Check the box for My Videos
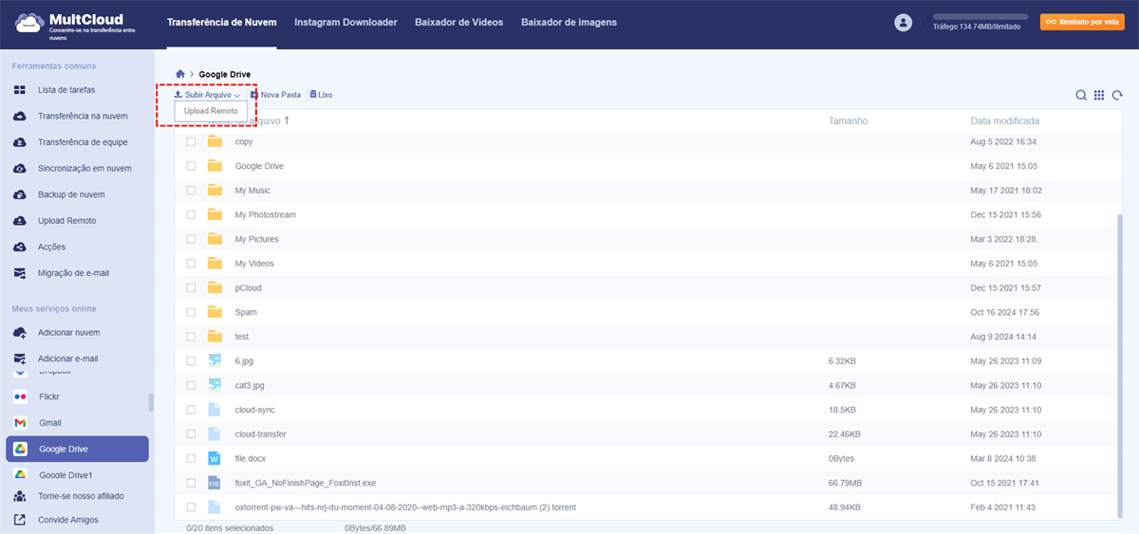The height and width of the screenshot is (534, 1139). 191,264
